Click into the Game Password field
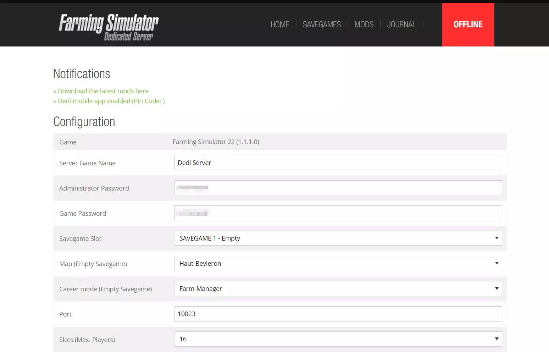The width and height of the screenshot is (549, 352). [338, 213]
